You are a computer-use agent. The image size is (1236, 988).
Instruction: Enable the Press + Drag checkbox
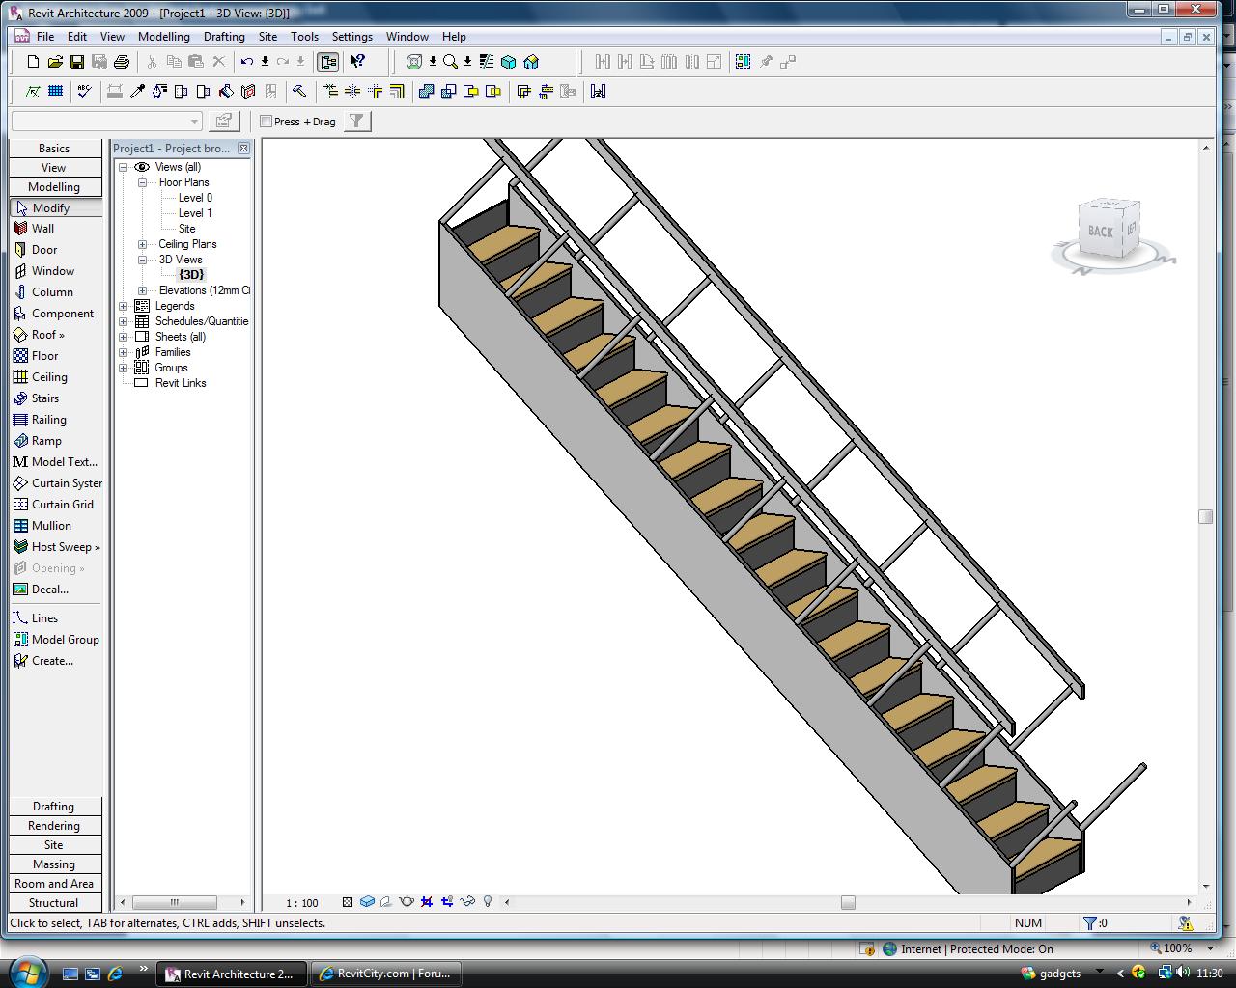pos(266,121)
